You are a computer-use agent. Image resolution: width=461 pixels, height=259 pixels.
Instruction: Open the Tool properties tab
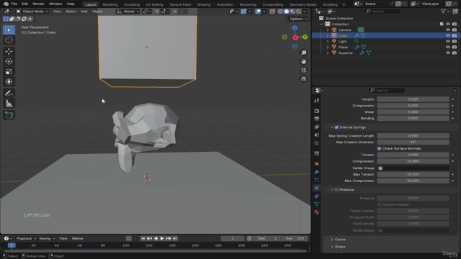click(317, 101)
